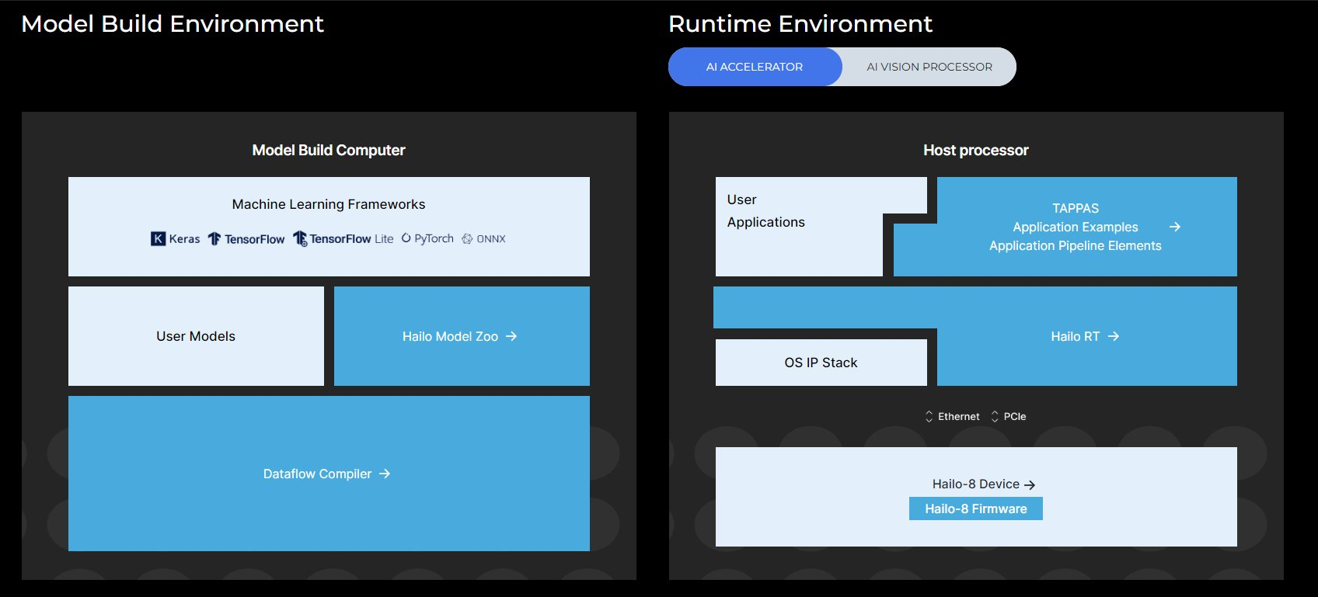Click the TensorFlow logo icon
Screen dimensions: 1318x597
(x=214, y=239)
